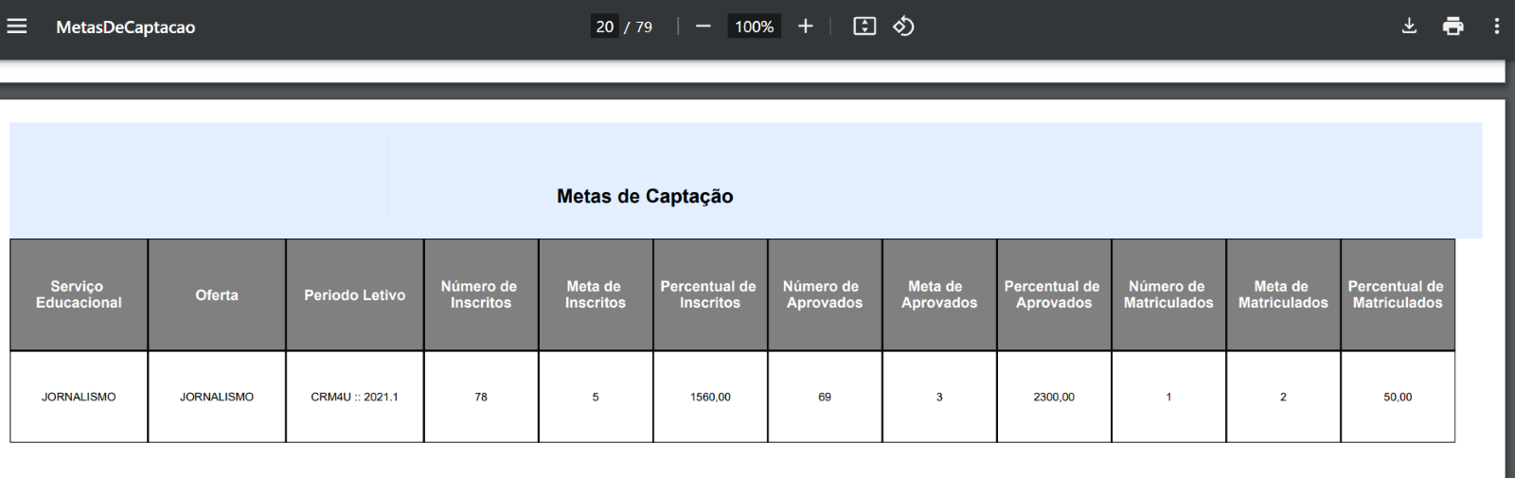Click the value 2 in Meta de Matriculados
Image resolution: width=1515 pixels, height=478 pixels.
[1283, 397]
